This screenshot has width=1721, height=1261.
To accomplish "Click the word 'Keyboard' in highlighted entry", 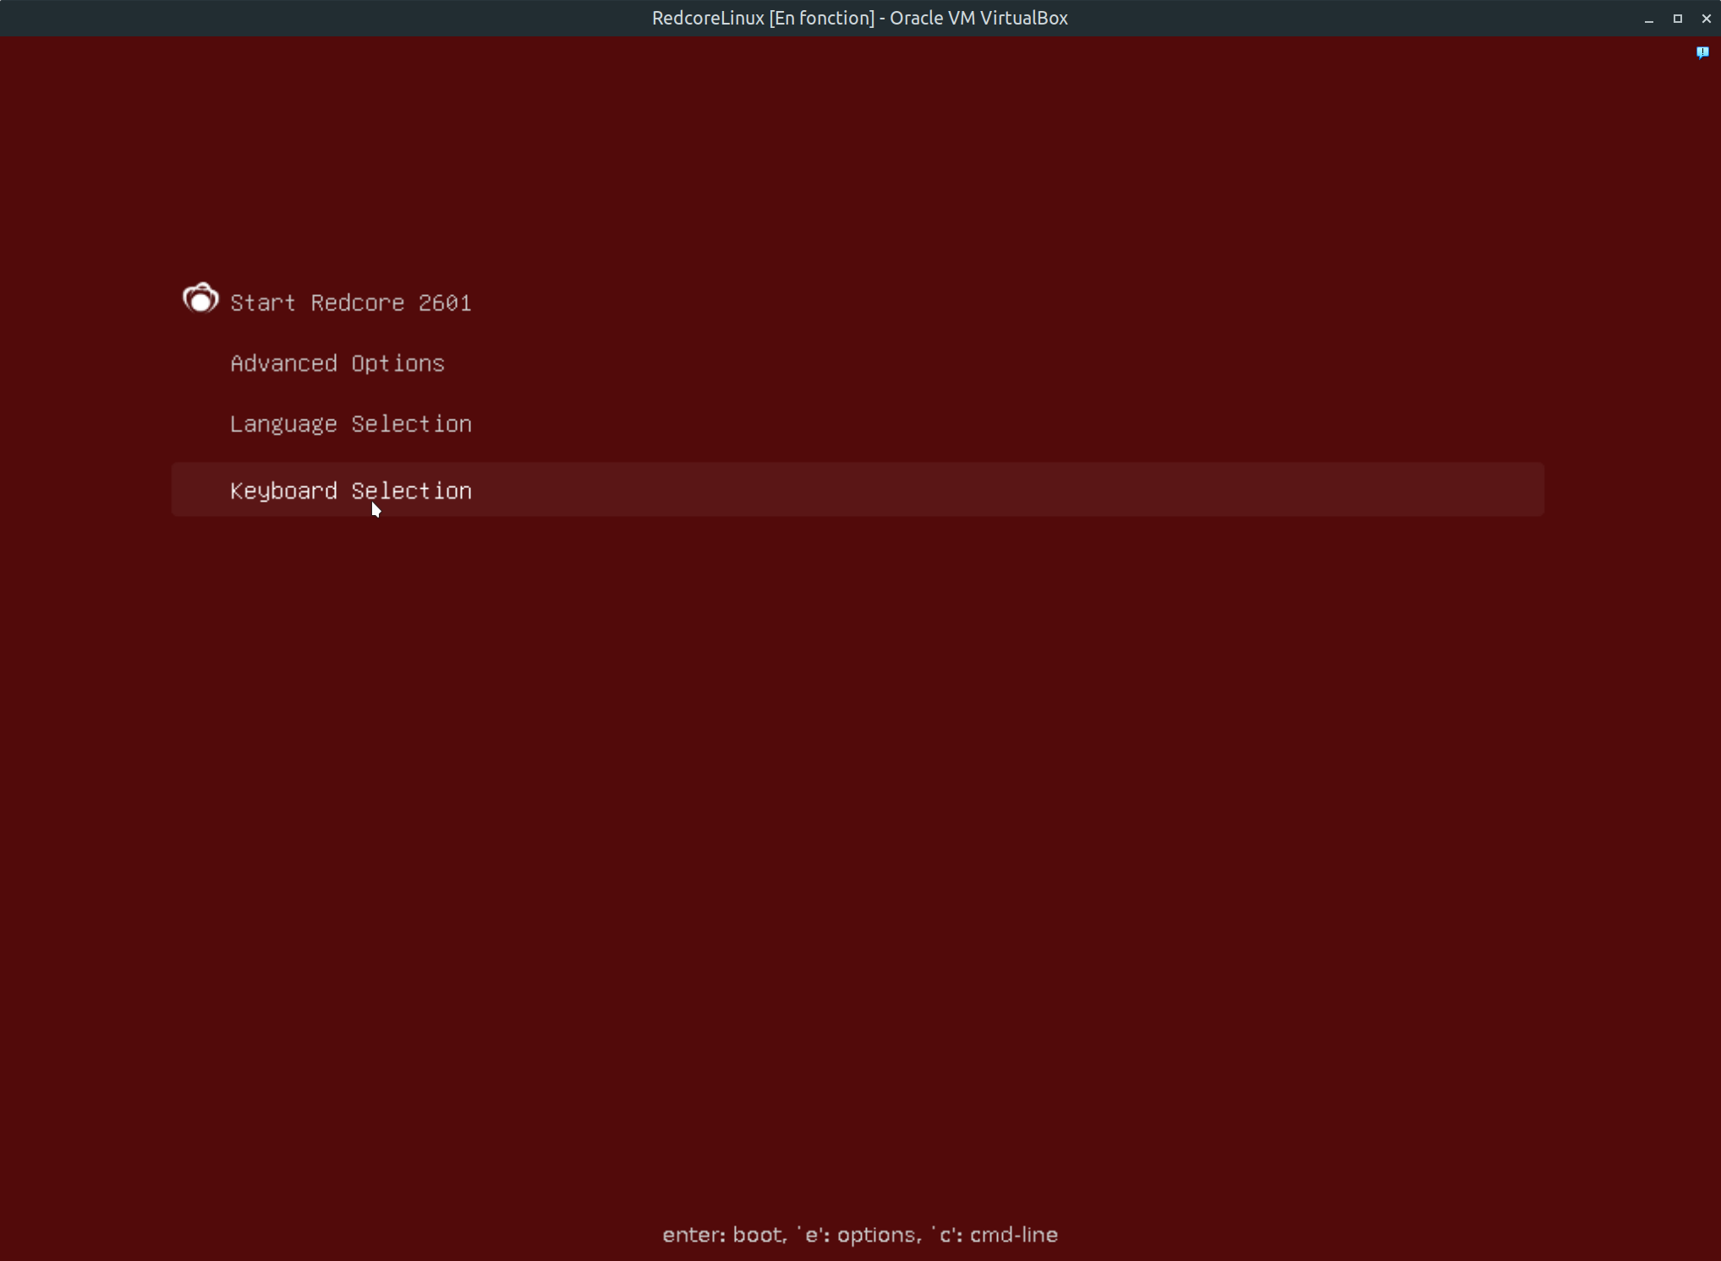I will (x=283, y=491).
